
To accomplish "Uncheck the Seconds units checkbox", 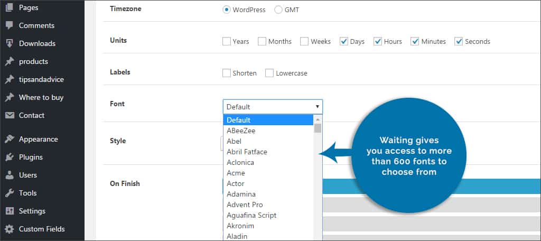I will tap(459, 41).
